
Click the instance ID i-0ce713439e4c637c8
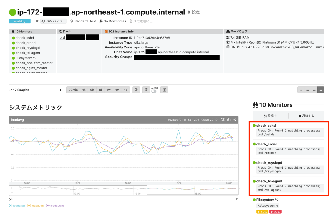tap(152, 38)
